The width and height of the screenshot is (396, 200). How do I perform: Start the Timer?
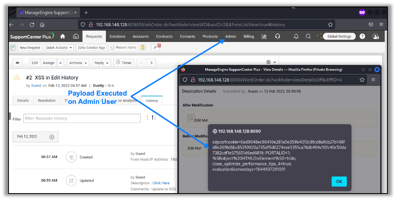click(124, 63)
